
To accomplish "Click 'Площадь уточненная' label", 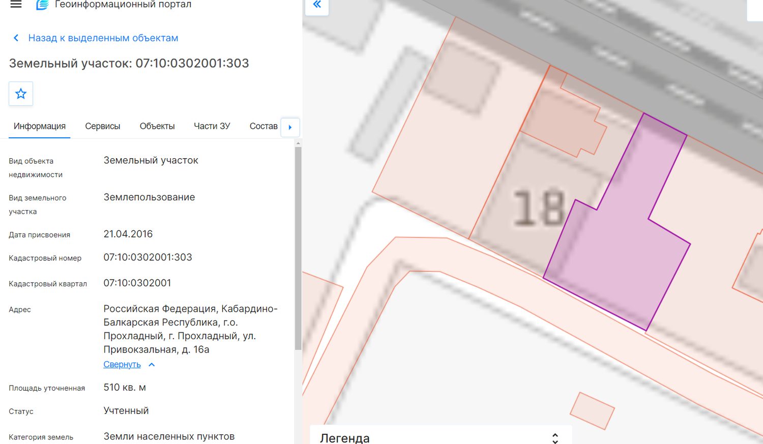I will coord(47,388).
